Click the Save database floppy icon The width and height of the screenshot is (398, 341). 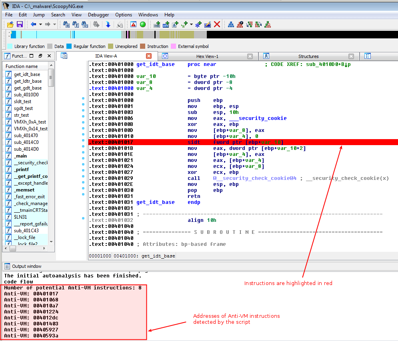[x=20, y=24]
